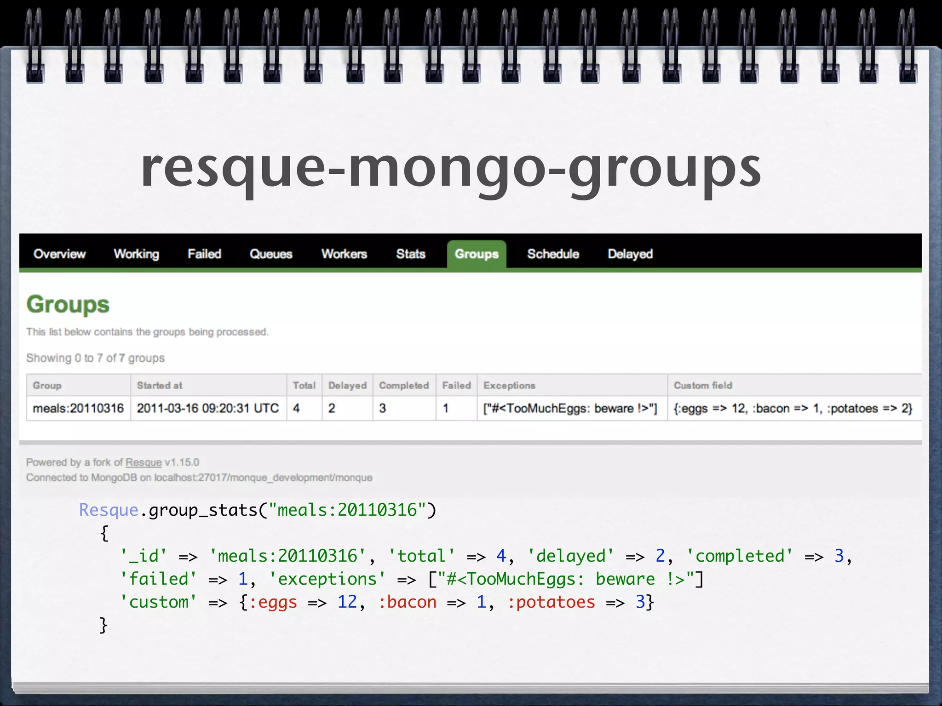The image size is (942, 706).
Task: Switch to the Delayed tab
Action: pyautogui.click(x=630, y=254)
